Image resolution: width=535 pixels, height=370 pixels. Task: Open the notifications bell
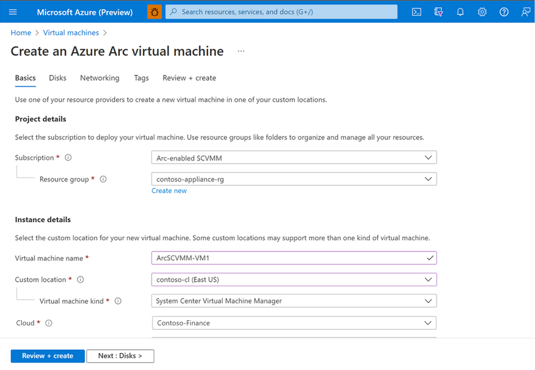pyautogui.click(x=460, y=12)
